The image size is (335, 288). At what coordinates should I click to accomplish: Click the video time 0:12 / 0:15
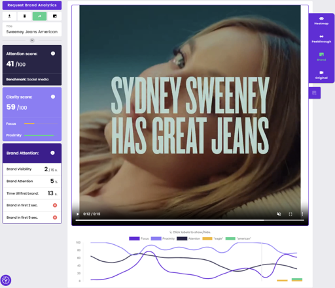[x=92, y=214]
